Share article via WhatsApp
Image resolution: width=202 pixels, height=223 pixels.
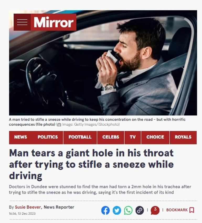click(x=128, y=210)
